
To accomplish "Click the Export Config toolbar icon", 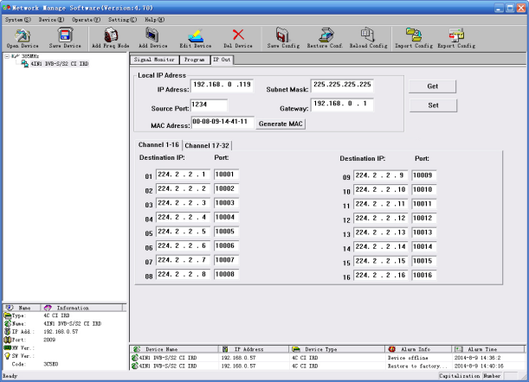I will coord(456,35).
